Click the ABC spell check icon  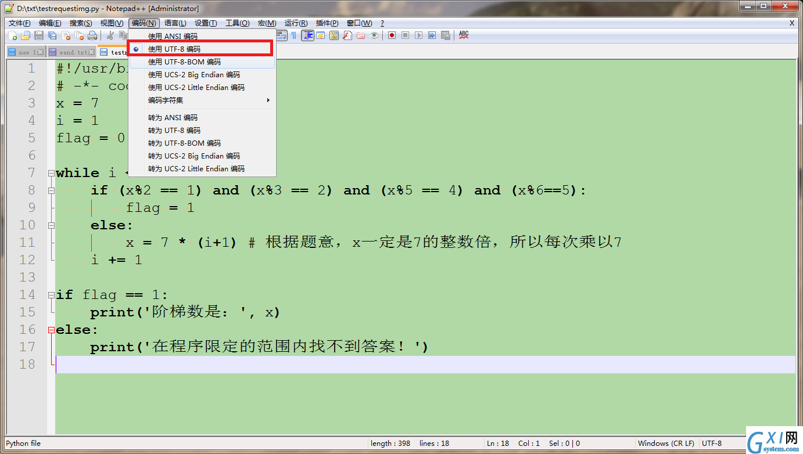[x=464, y=35]
